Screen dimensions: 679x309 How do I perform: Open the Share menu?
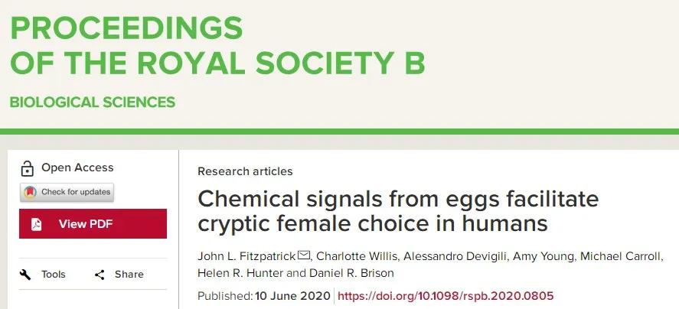pos(129,275)
